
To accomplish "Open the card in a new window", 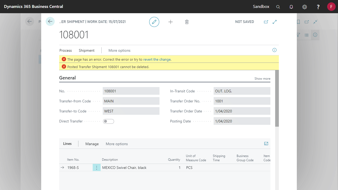I will coord(266,22).
